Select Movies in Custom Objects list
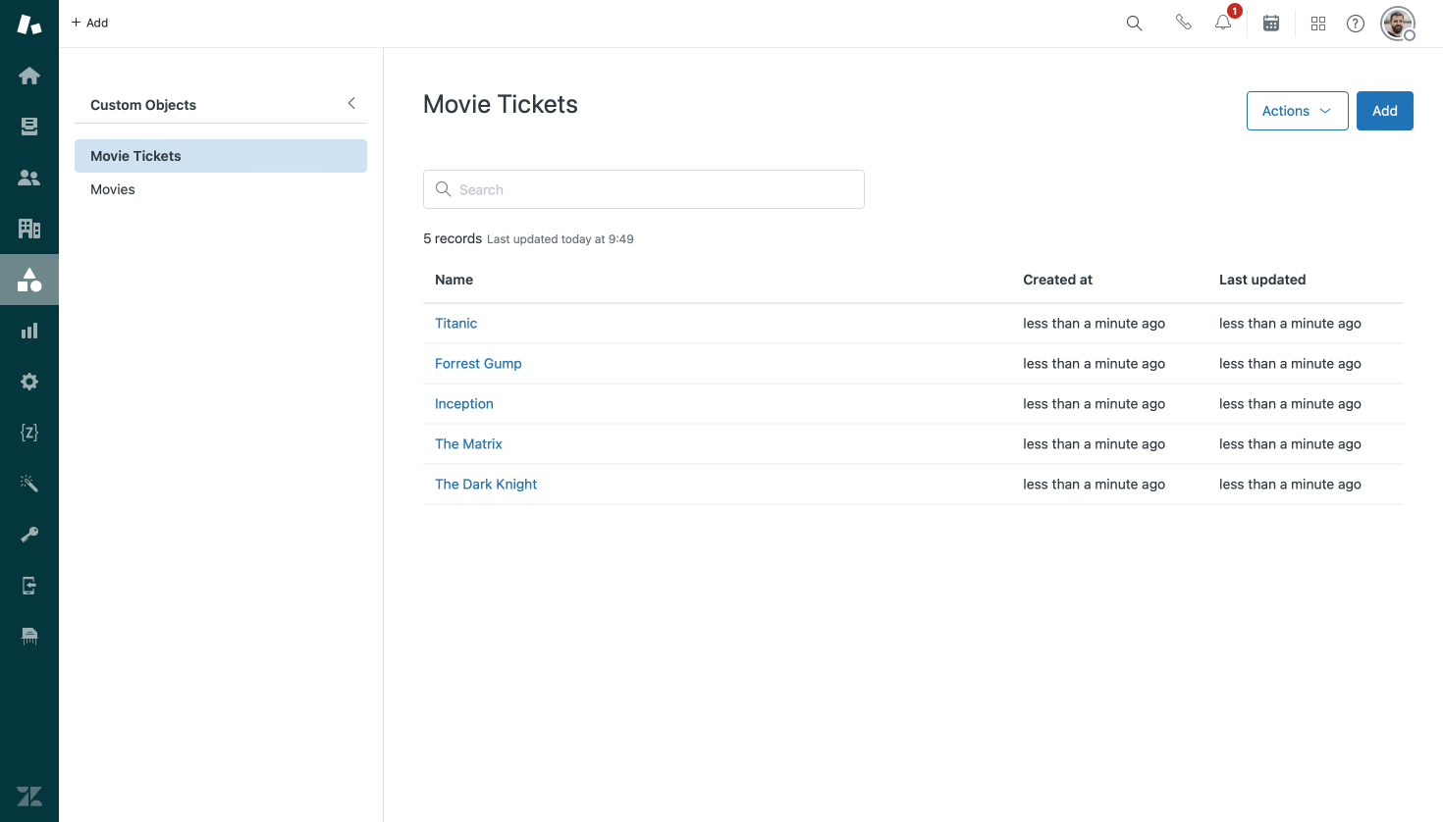Image resolution: width=1443 pixels, height=822 pixels. 113,189
